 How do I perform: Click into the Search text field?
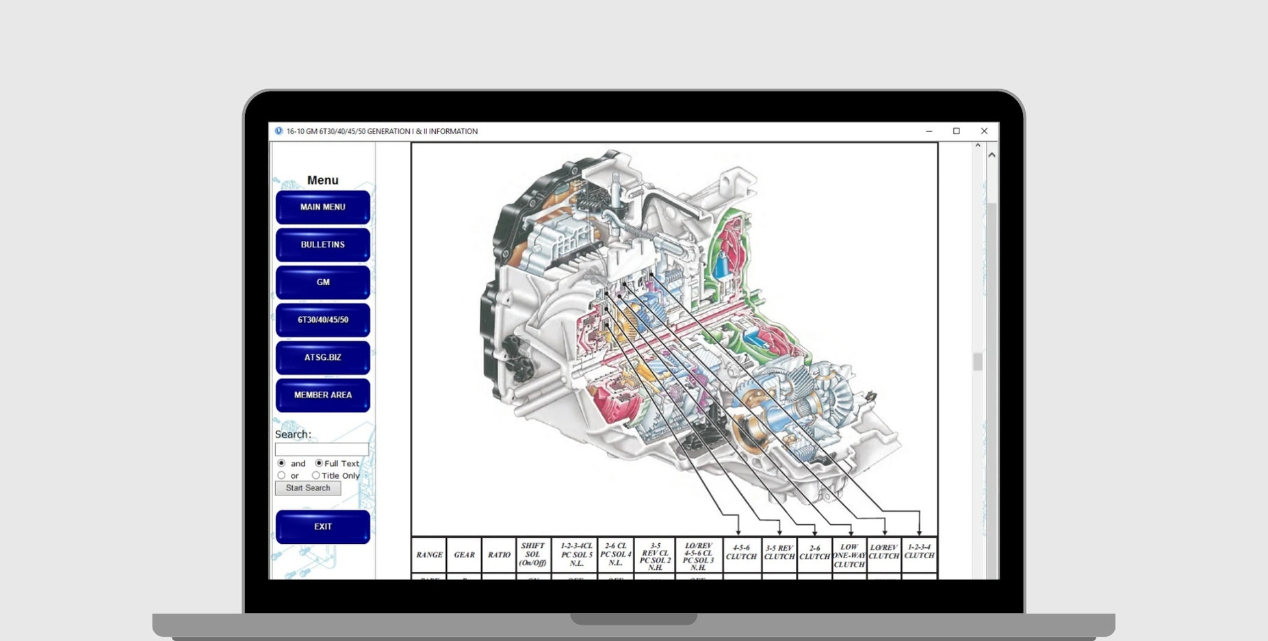tap(322, 449)
